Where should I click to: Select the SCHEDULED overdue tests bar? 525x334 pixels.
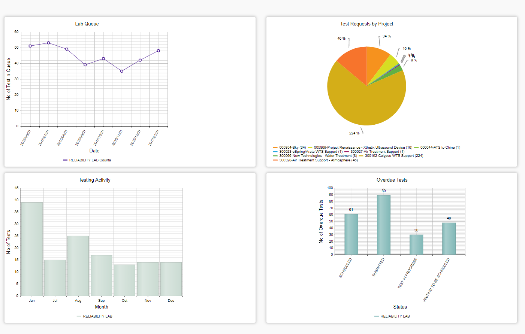tap(351, 234)
